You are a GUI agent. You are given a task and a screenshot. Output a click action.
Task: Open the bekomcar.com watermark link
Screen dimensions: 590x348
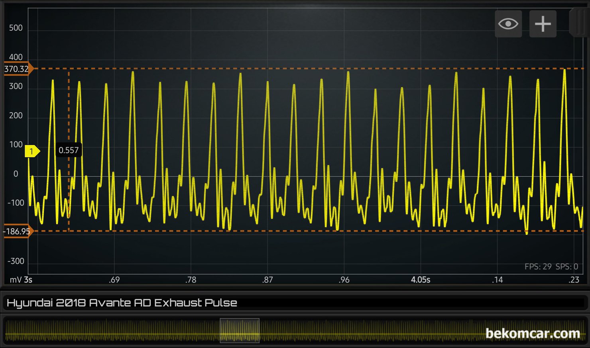click(532, 333)
